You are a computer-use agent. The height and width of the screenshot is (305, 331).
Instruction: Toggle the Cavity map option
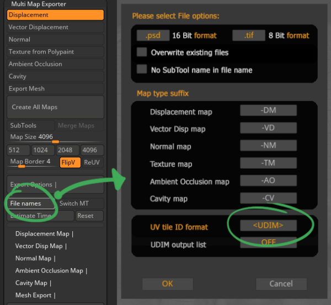[55, 76]
